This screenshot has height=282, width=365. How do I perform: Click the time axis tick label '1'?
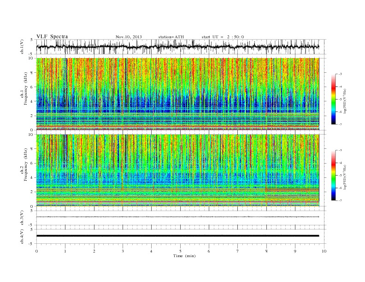point(65,251)
